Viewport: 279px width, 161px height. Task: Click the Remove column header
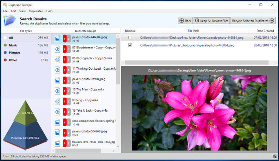130,31
